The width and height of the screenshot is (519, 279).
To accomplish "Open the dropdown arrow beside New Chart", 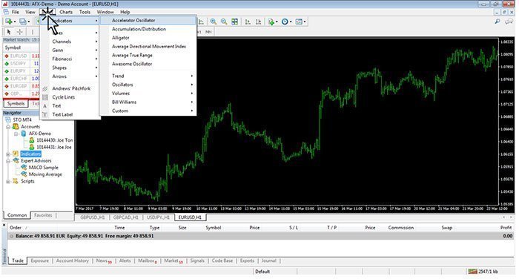I will [x=15, y=22].
